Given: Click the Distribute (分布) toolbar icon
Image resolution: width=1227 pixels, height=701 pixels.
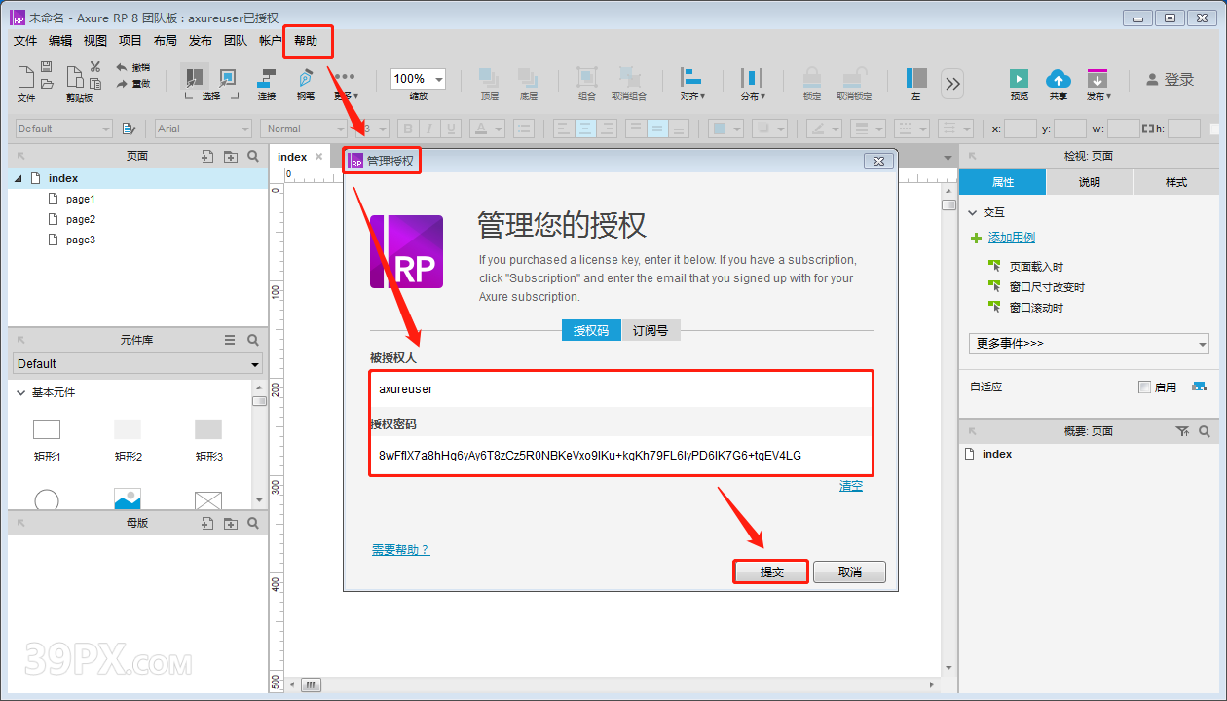Looking at the screenshot, I should click(752, 78).
